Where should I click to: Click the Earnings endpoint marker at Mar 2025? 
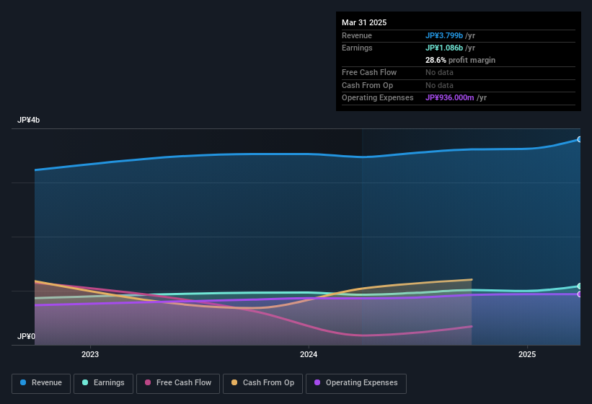pos(580,286)
